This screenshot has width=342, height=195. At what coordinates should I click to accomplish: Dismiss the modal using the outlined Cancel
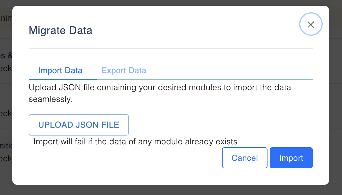pos(245,158)
